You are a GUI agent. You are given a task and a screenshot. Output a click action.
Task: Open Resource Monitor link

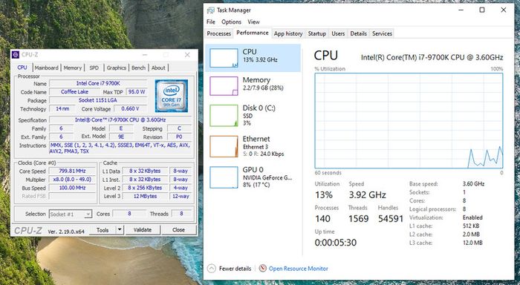(298, 269)
